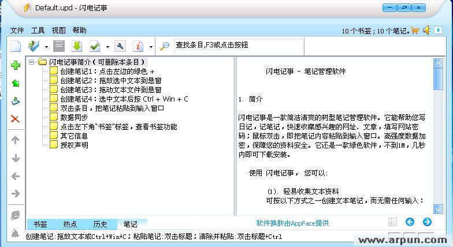Select 数据同步 tree item
The width and height of the screenshot is (453, 247).
pyautogui.click(x=74, y=118)
